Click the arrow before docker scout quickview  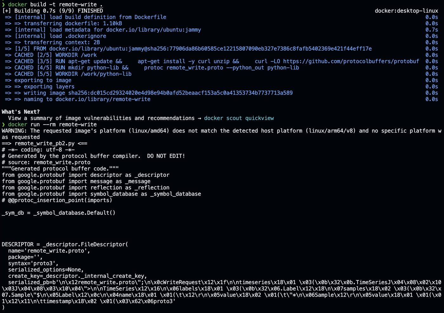pyautogui.click(x=199, y=118)
